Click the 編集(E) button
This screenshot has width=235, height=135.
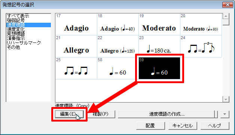click(69, 114)
